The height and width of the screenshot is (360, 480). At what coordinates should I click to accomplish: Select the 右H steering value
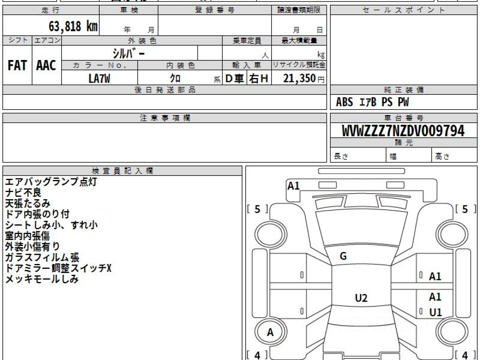pos(259,78)
